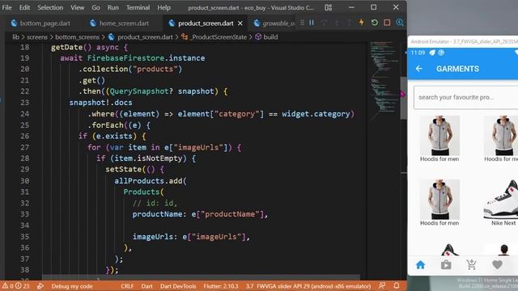Screen dimensions: 518x291
Task: Open the Edit menu
Action: click(x=24, y=7)
